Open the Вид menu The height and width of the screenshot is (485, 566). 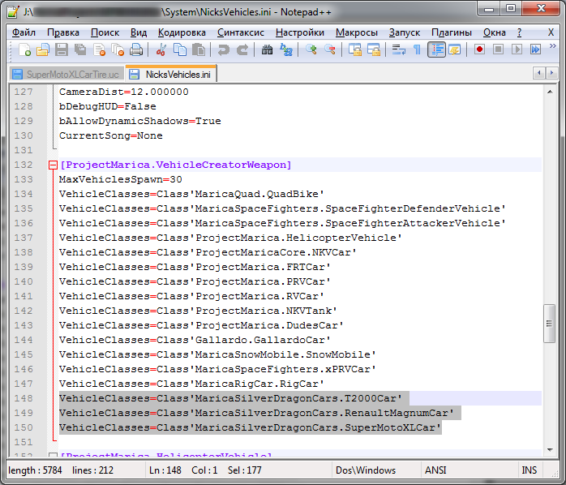[139, 32]
